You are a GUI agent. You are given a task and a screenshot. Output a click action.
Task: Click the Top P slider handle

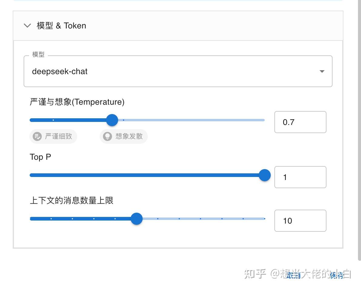coord(264,175)
